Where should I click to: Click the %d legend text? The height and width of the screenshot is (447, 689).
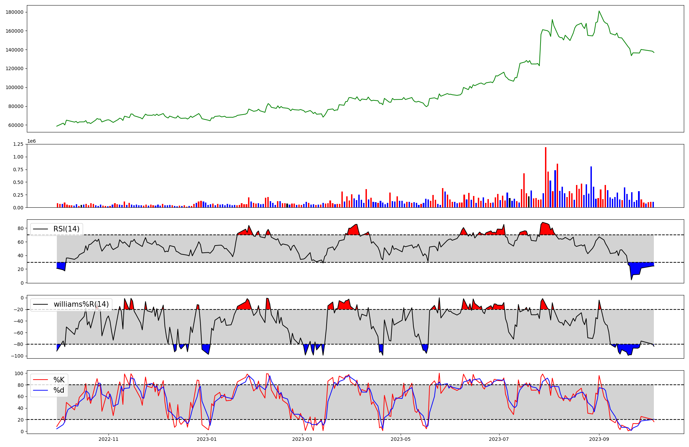click(59, 390)
